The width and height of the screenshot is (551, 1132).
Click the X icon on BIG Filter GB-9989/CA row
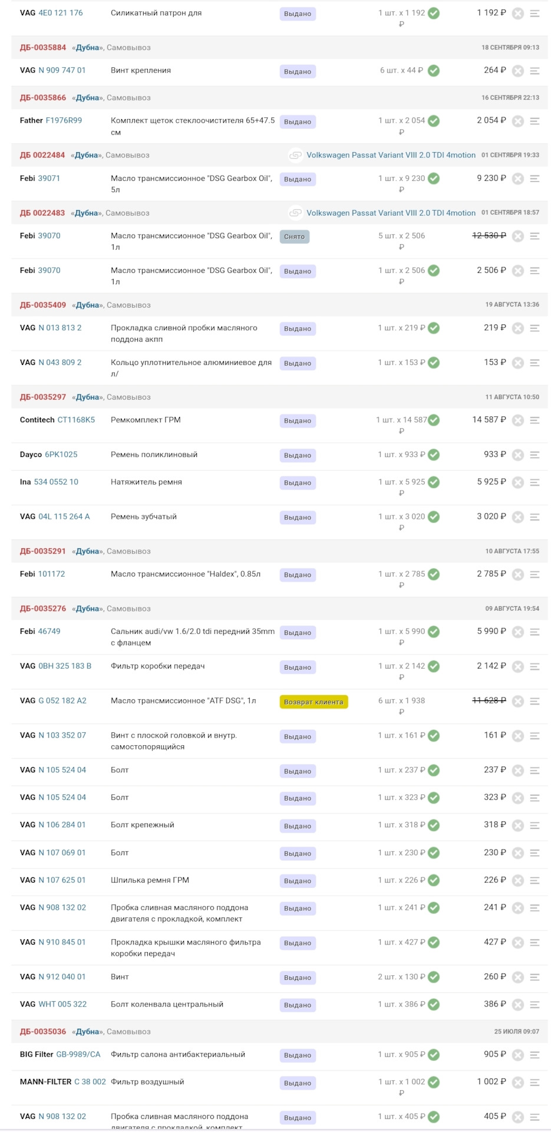coord(517,1055)
